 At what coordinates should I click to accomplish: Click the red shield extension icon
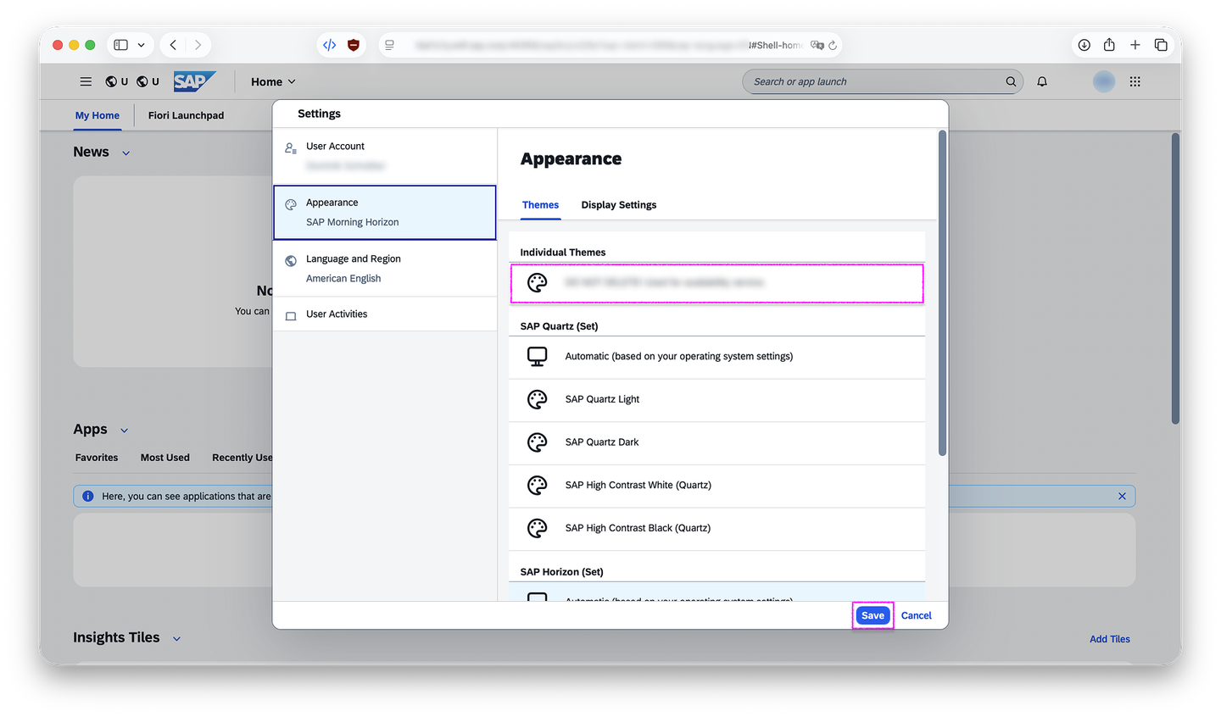point(354,45)
